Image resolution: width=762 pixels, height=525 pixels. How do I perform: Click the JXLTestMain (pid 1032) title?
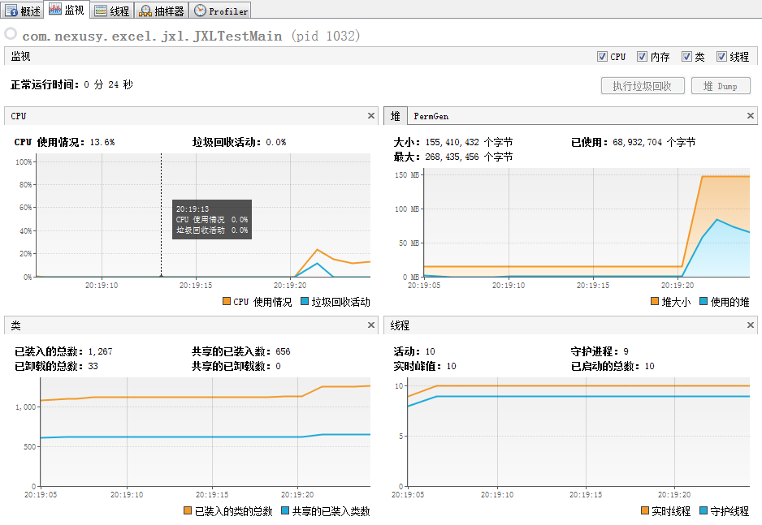[191, 36]
